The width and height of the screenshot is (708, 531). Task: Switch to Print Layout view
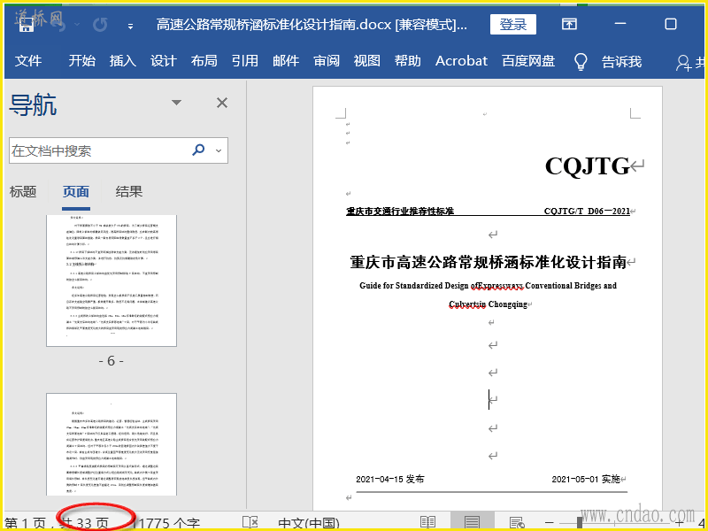(x=473, y=522)
